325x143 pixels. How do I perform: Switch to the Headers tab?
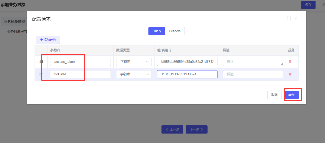[175, 31]
